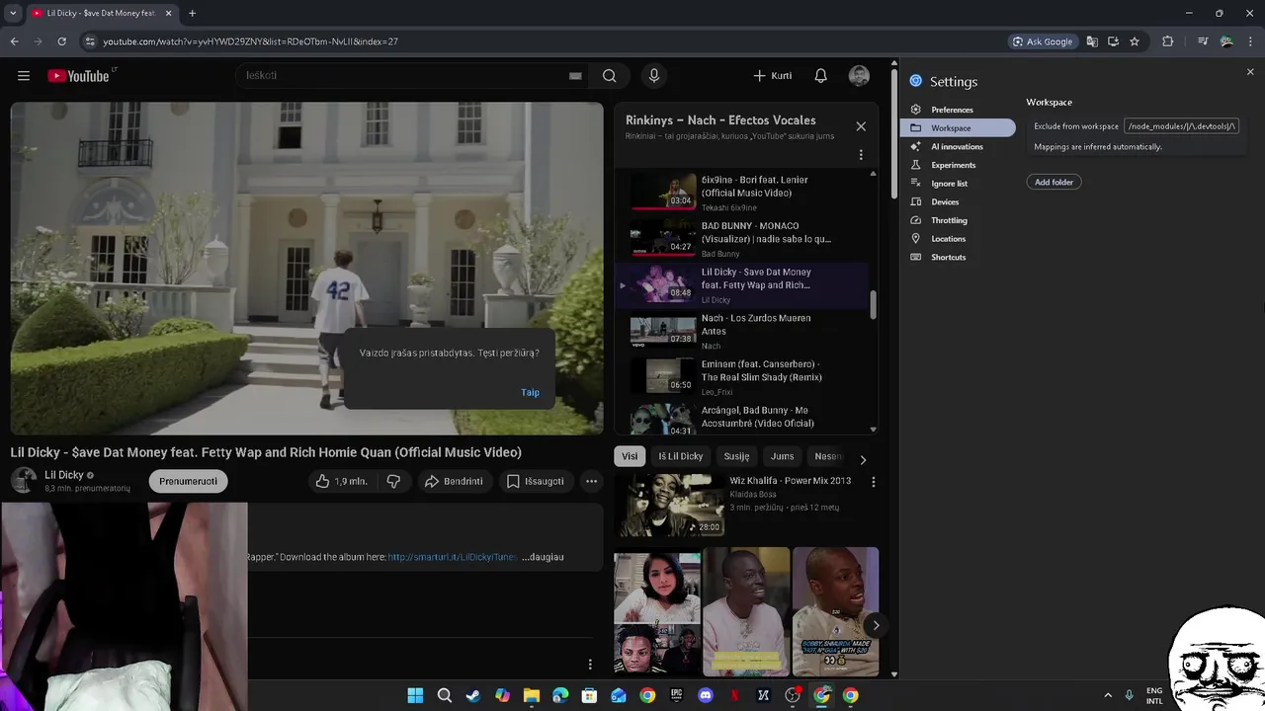Close the Rinkinys playlist panel
This screenshot has width=1265, height=711.
[x=861, y=126]
